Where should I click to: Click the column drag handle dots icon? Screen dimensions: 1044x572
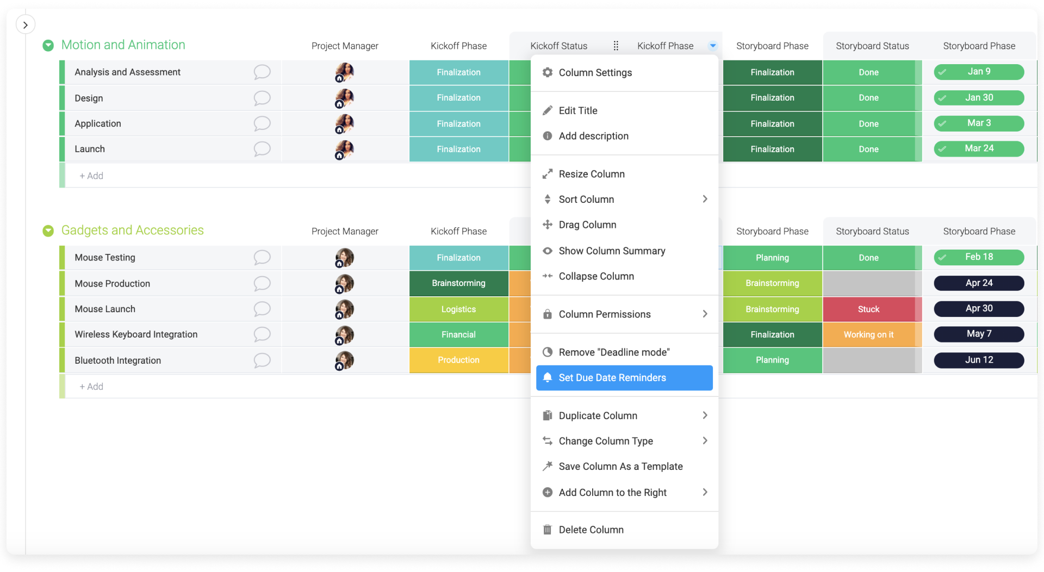point(616,46)
